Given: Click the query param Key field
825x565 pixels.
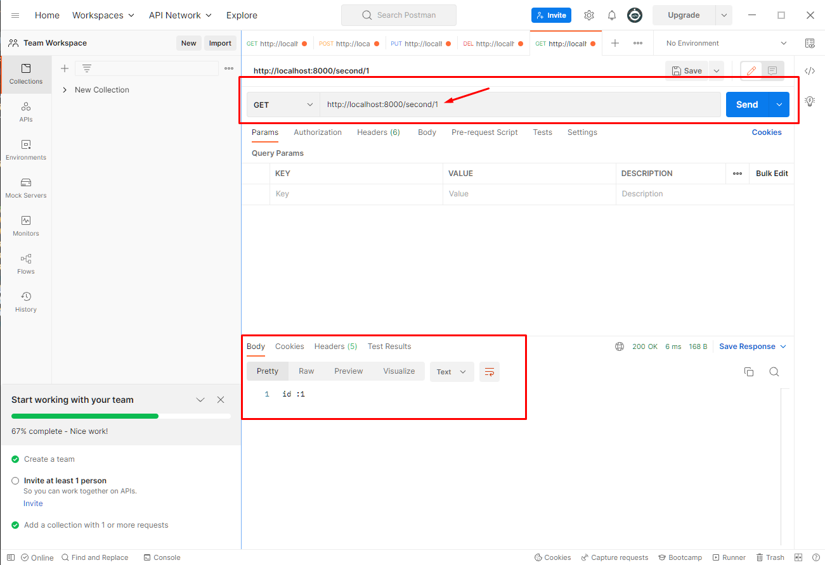Looking at the screenshot, I should [x=356, y=194].
